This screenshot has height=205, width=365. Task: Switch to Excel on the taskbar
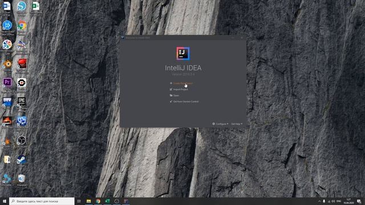point(107,201)
